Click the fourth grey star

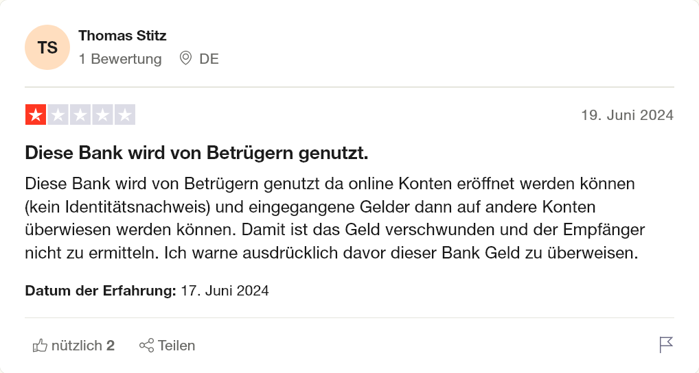[x=102, y=115]
